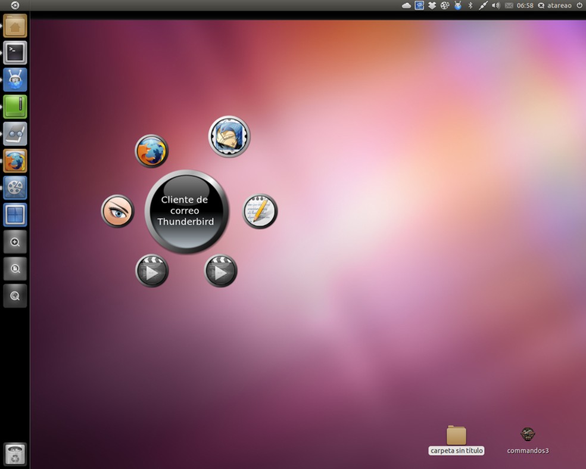Image resolution: width=586 pixels, height=469 pixels.
Task: Select the text editor icon in the pie launcher
Action: coord(260,210)
